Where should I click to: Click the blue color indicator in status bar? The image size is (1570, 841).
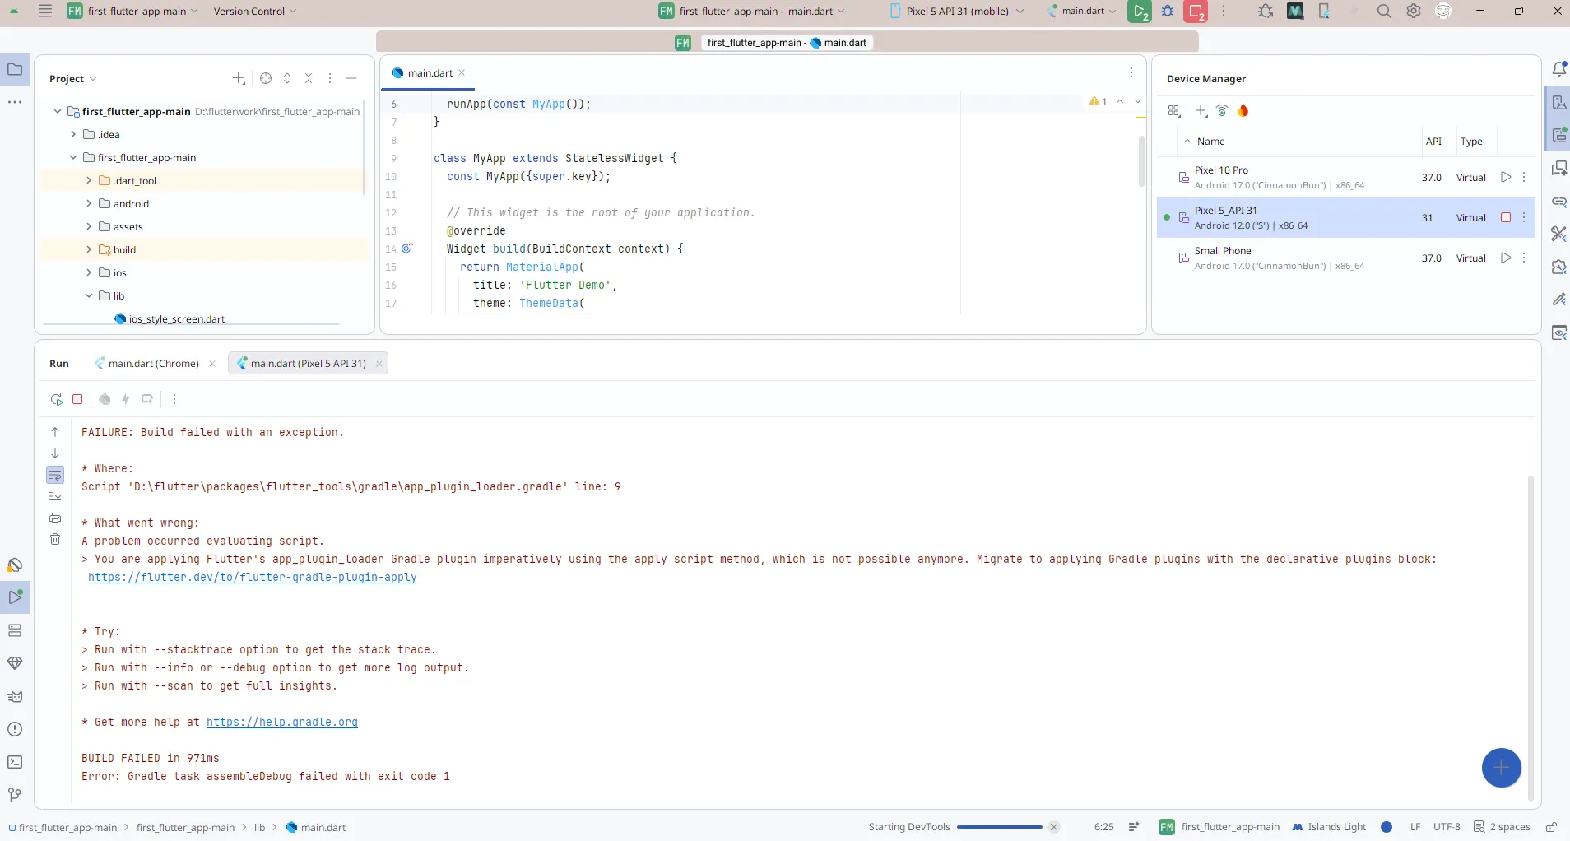[1387, 827]
